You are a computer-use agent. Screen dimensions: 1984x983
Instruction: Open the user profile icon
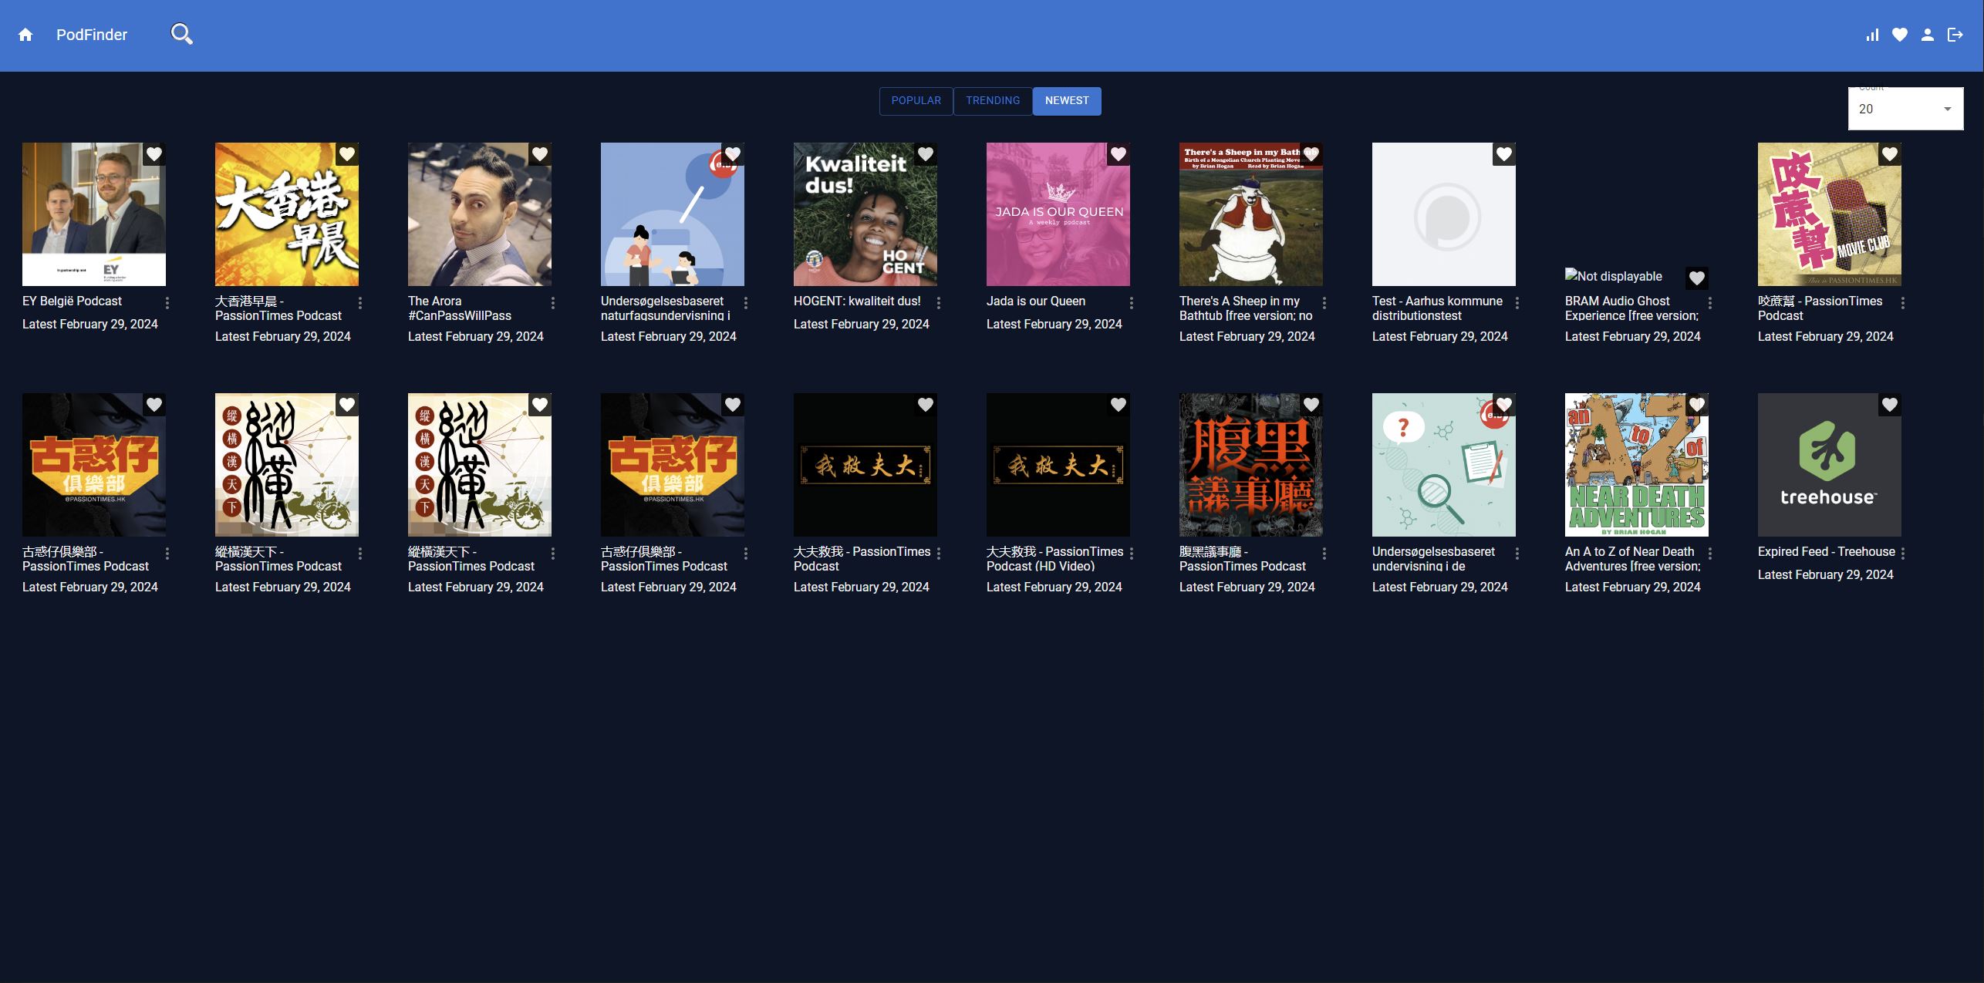click(1928, 35)
